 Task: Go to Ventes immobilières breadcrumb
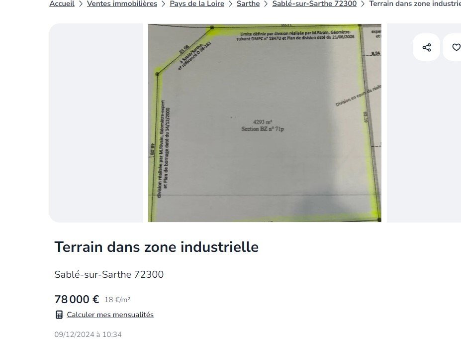[122, 4]
